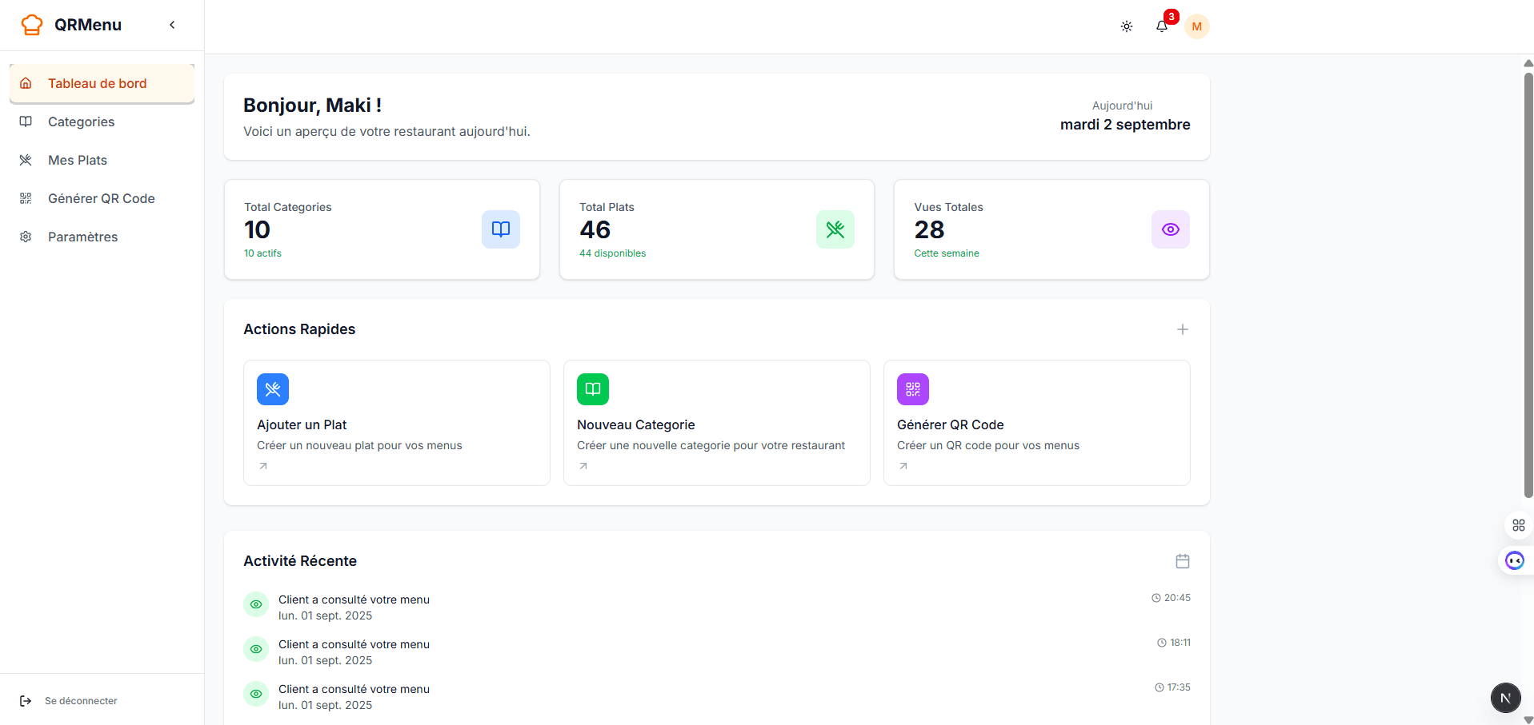Click the Vues Totales eye icon
1534x725 pixels.
coord(1170,229)
